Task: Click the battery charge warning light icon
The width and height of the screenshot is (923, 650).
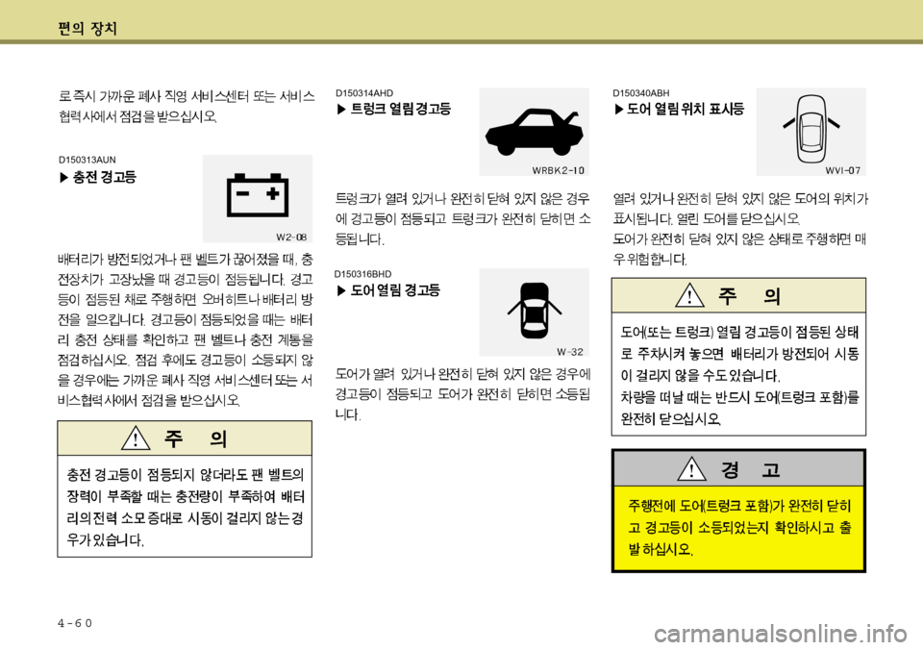Action: coord(258,195)
